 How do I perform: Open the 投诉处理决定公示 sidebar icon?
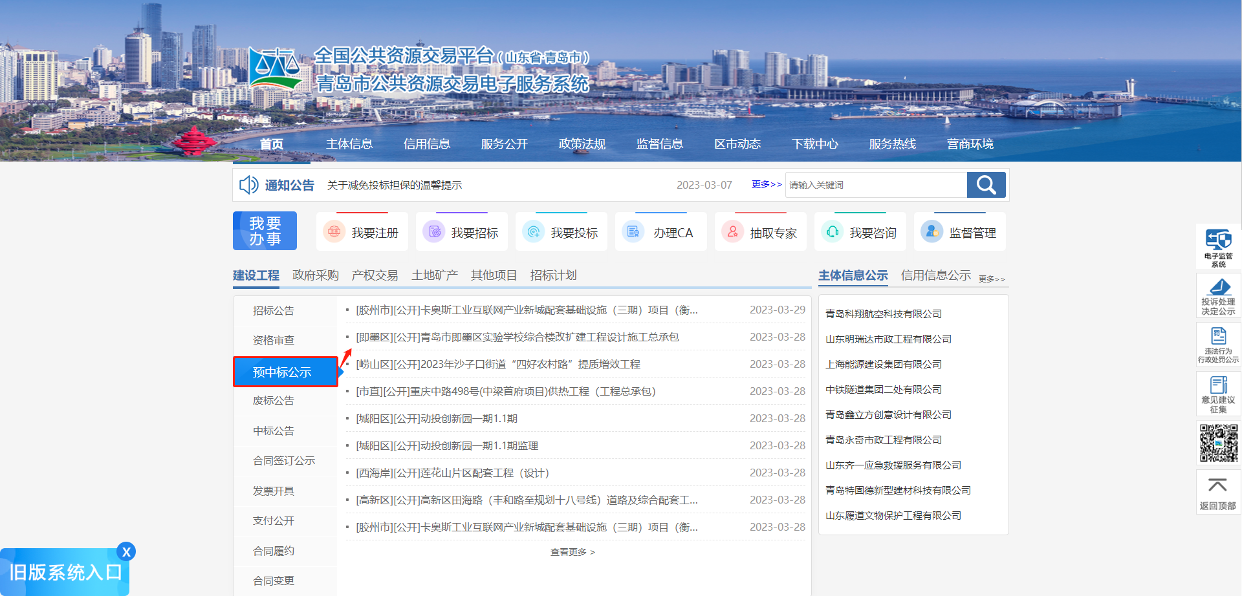click(1218, 295)
